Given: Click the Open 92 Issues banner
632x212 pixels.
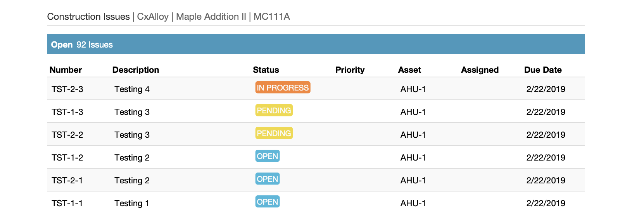Looking at the screenshot, I should [316, 44].
